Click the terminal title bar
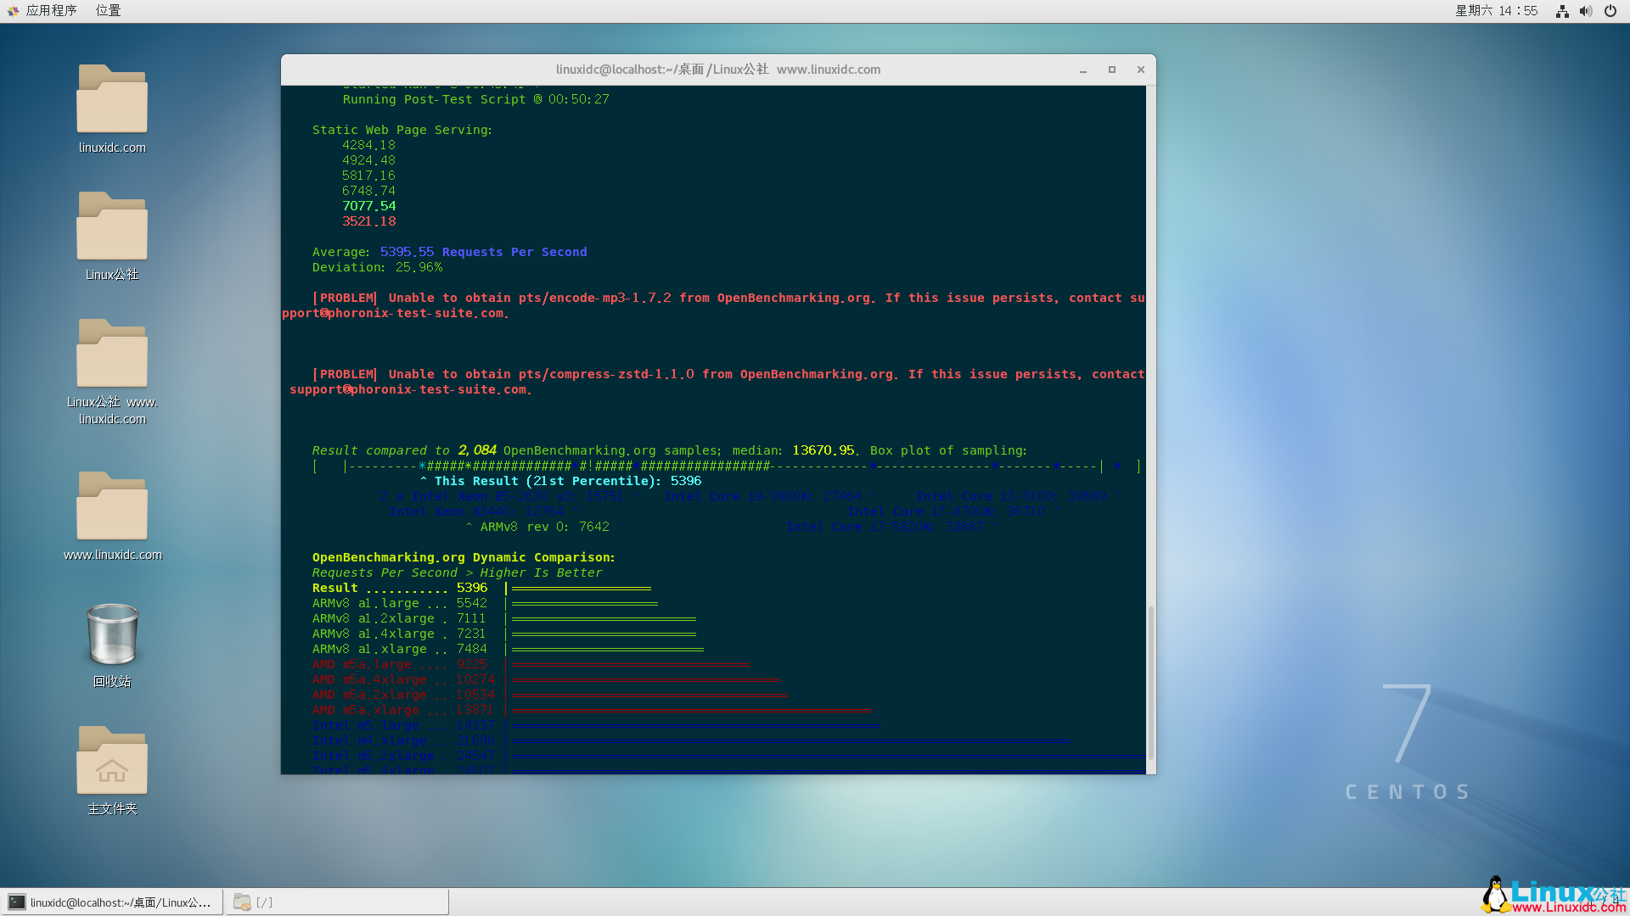Image resolution: width=1630 pixels, height=916 pixels. (x=718, y=70)
